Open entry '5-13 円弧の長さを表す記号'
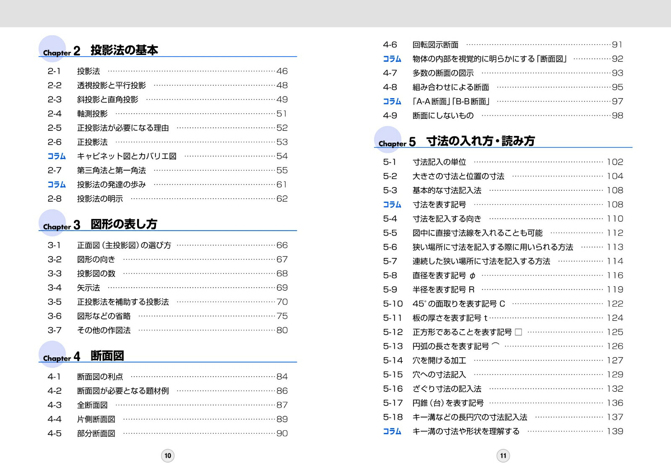671x476 pixels. 503,346
